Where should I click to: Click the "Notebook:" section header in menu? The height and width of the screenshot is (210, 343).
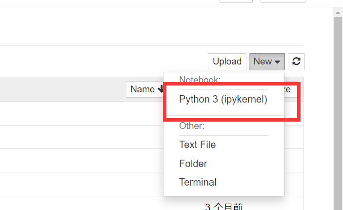click(x=200, y=79)
